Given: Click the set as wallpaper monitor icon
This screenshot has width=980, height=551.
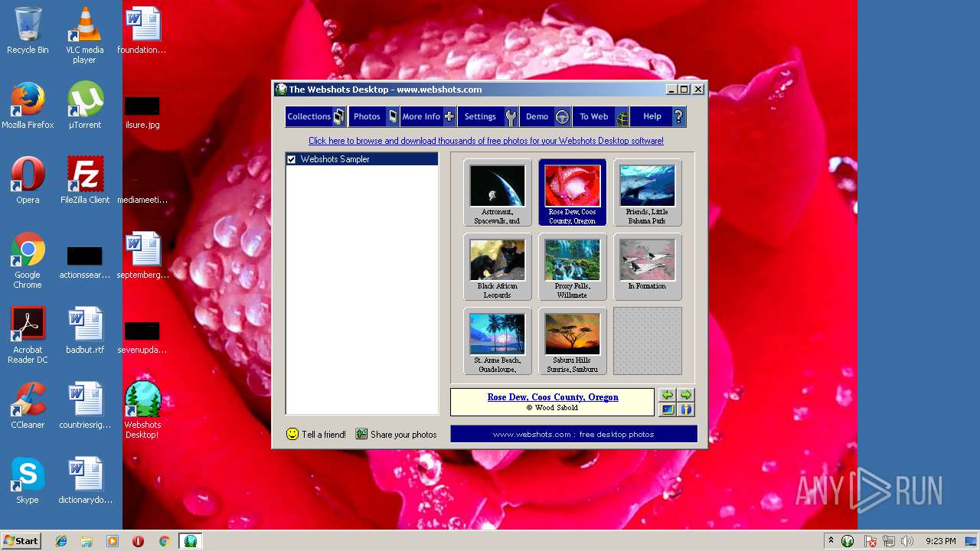Looking at the screenshot, I should [x=668, y=409].
